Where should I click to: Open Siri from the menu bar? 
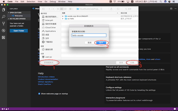click(165, 1)
